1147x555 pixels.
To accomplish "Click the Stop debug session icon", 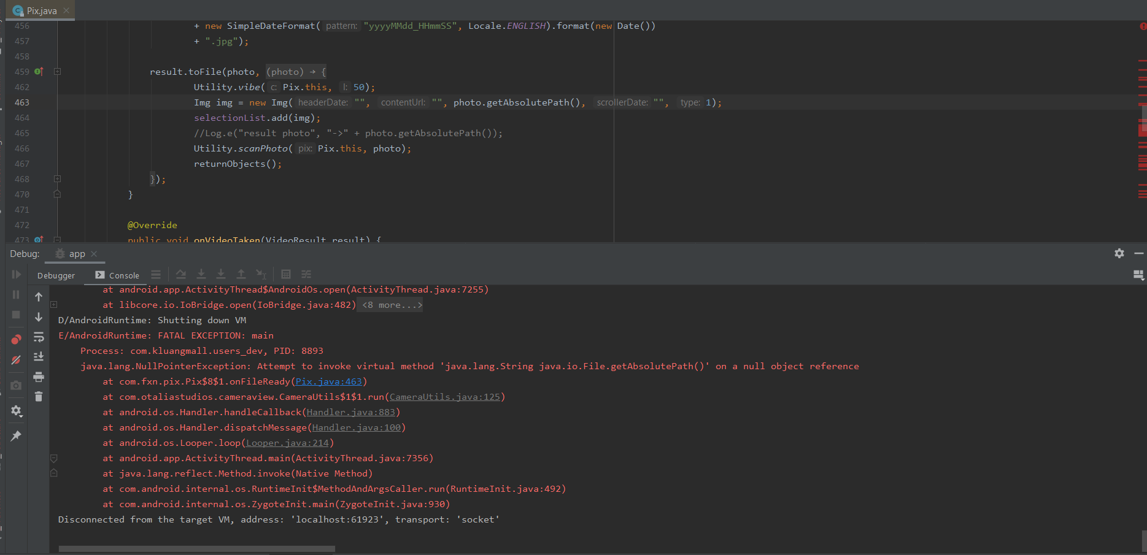I will click(17, 315).
